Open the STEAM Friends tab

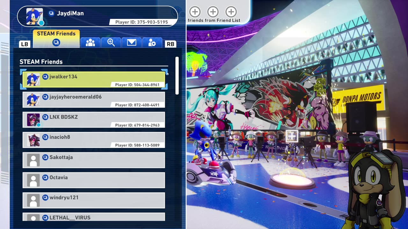pos(56,38)
